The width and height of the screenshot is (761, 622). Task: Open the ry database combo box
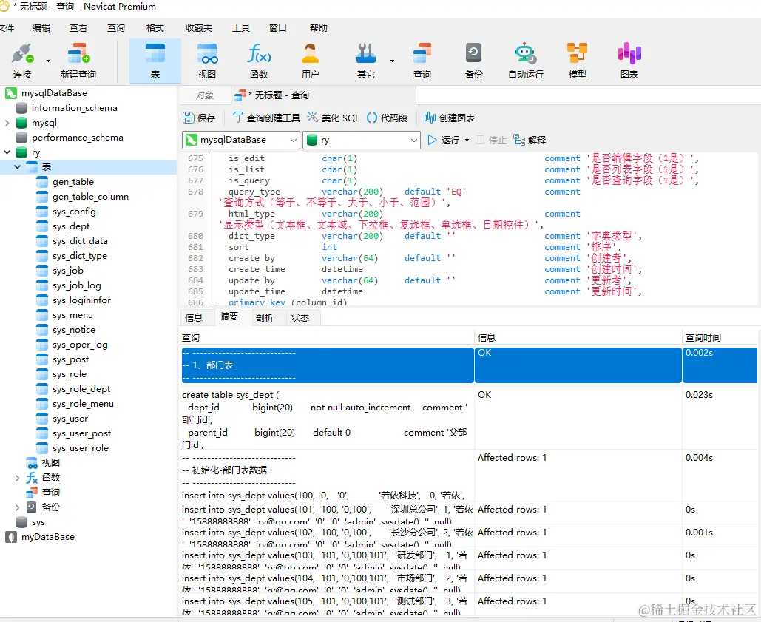[x=361, y=141]
